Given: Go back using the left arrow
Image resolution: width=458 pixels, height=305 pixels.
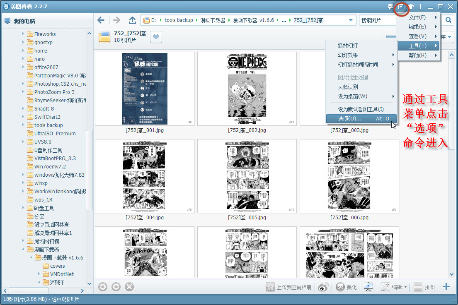Looking at the screenshot, I should pyautogui.click(x=101, y=20).
